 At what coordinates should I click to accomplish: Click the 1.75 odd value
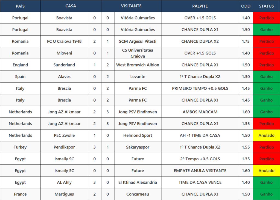point(246,41)
